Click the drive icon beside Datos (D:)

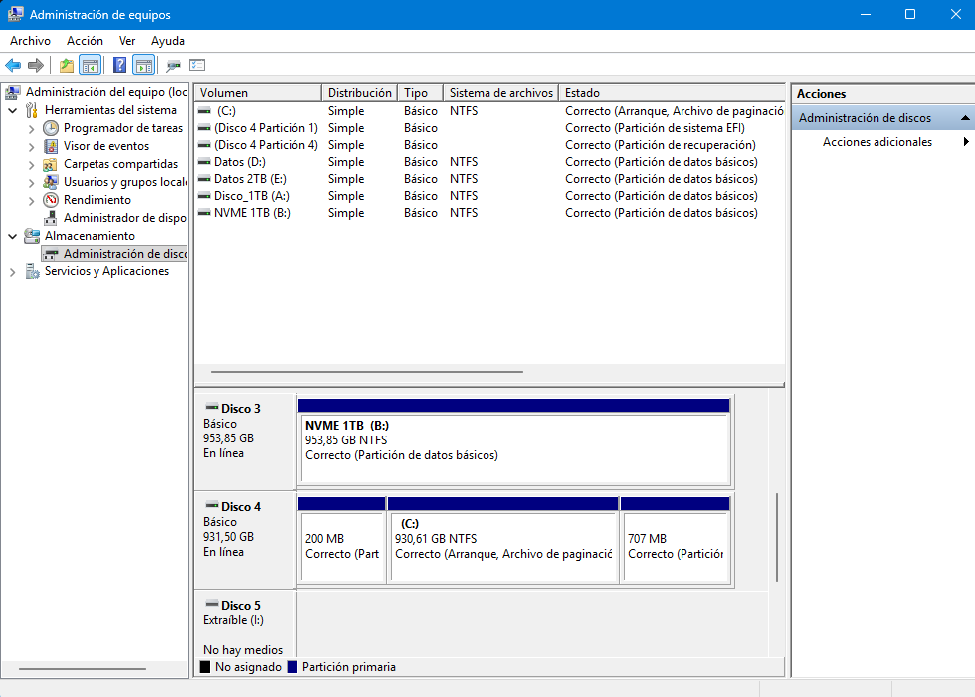pos(204,162)
